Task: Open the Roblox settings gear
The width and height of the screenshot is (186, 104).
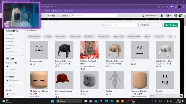Action: tap(176, 16)
